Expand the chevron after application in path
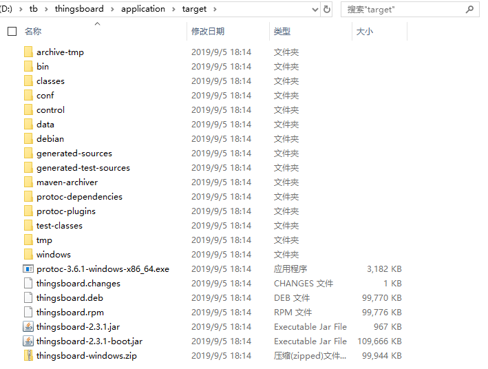This screenshot has width=488, height=369. (173, 10)
